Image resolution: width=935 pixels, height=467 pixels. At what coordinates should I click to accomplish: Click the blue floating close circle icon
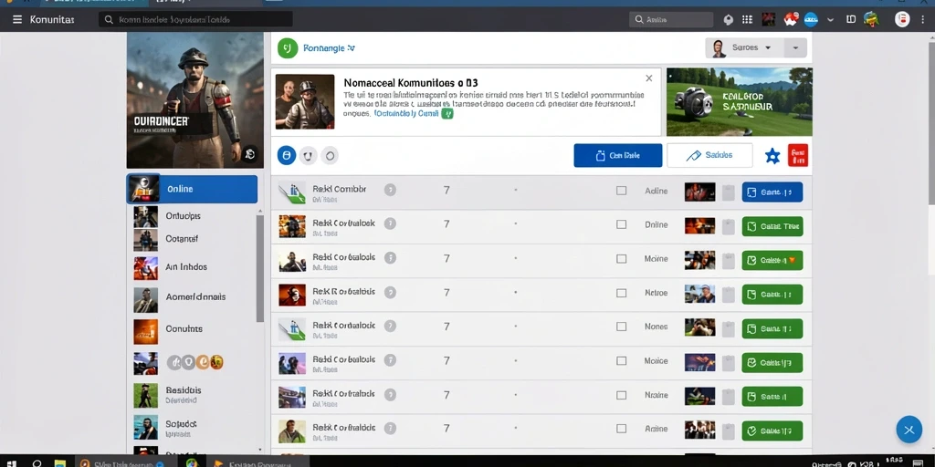click(x=909, y=430)
